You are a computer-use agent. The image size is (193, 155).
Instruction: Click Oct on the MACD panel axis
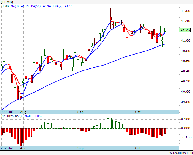coord(138,148)
